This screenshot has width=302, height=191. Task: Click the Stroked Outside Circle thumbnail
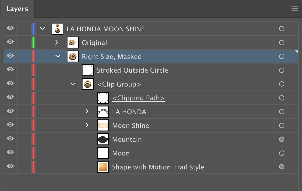click(88, 70)
